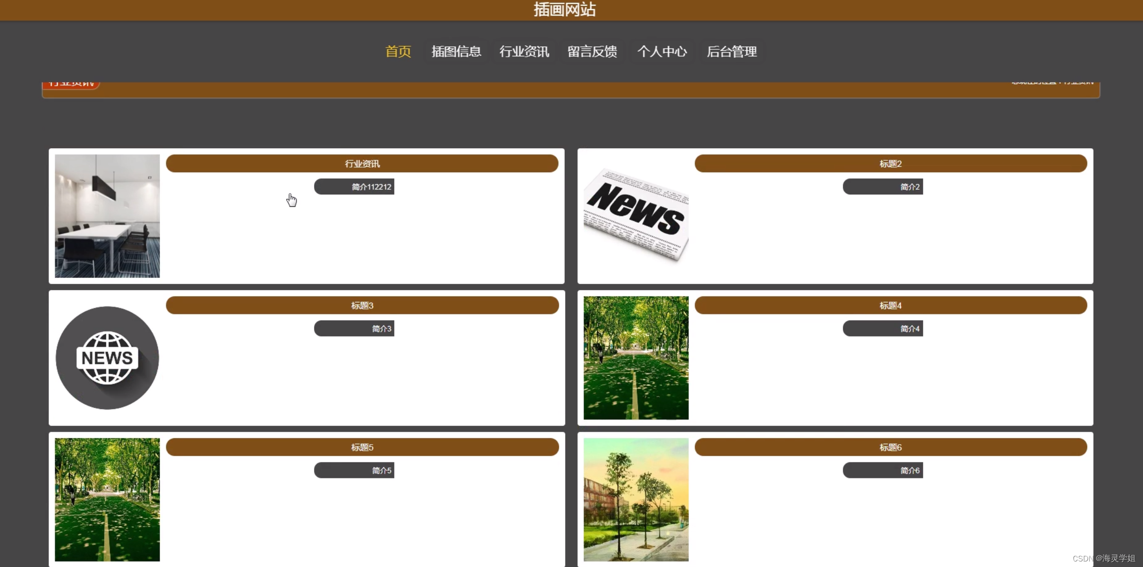Open the 标题3 news title
This screenshot has width=1143, height=567.
click(362, 305)
